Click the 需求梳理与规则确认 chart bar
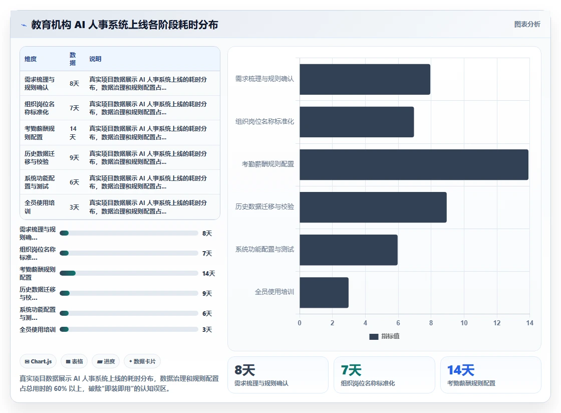This screenshot has height=413, width=561. (365, 80)
